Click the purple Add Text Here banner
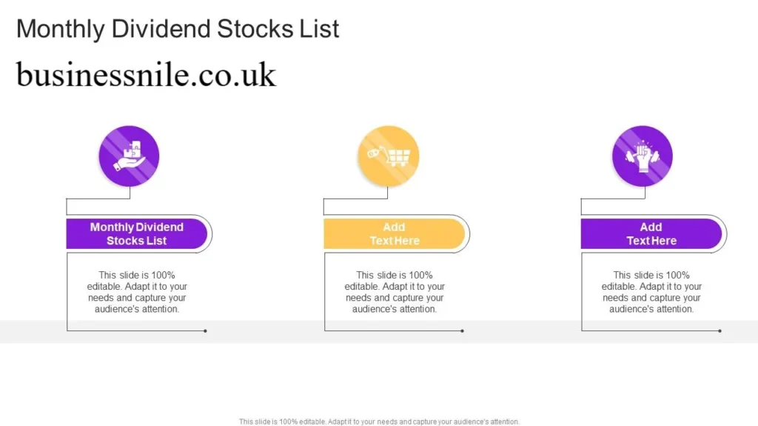The height and width of the screenshot is (426, 758). (651, 234)
